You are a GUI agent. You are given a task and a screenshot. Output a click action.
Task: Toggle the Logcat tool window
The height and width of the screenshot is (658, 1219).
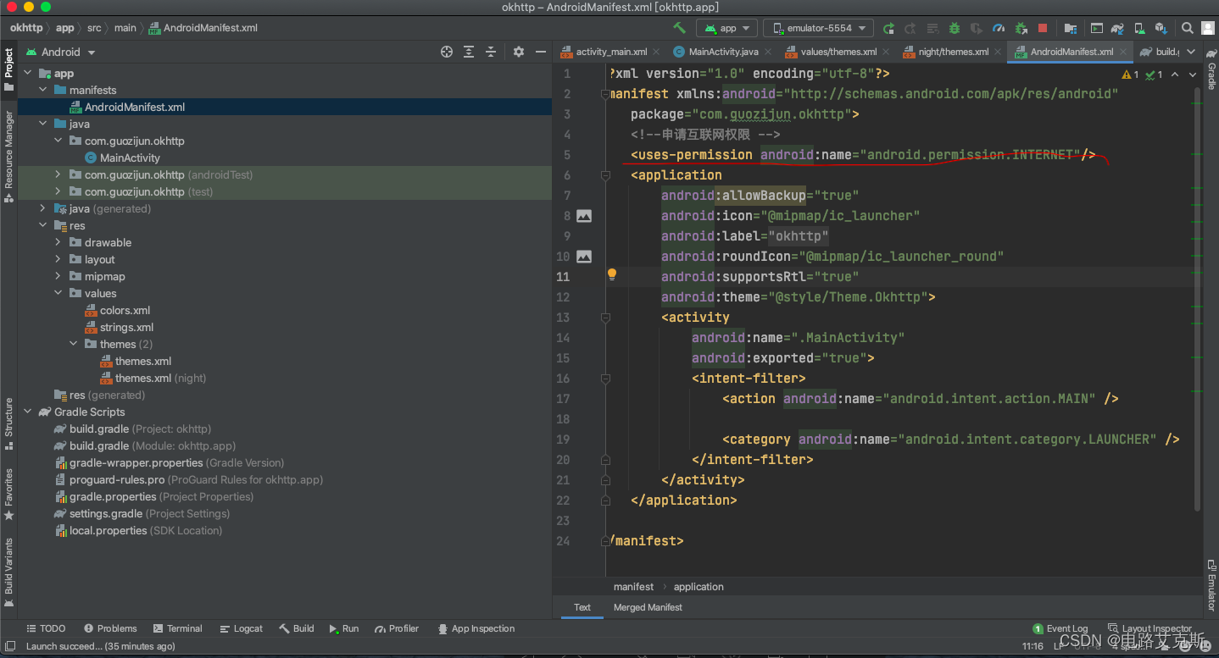[x=242, y=628]
